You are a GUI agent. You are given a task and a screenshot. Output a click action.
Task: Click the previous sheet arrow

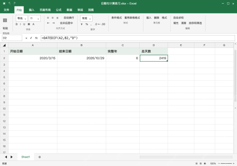6,157
